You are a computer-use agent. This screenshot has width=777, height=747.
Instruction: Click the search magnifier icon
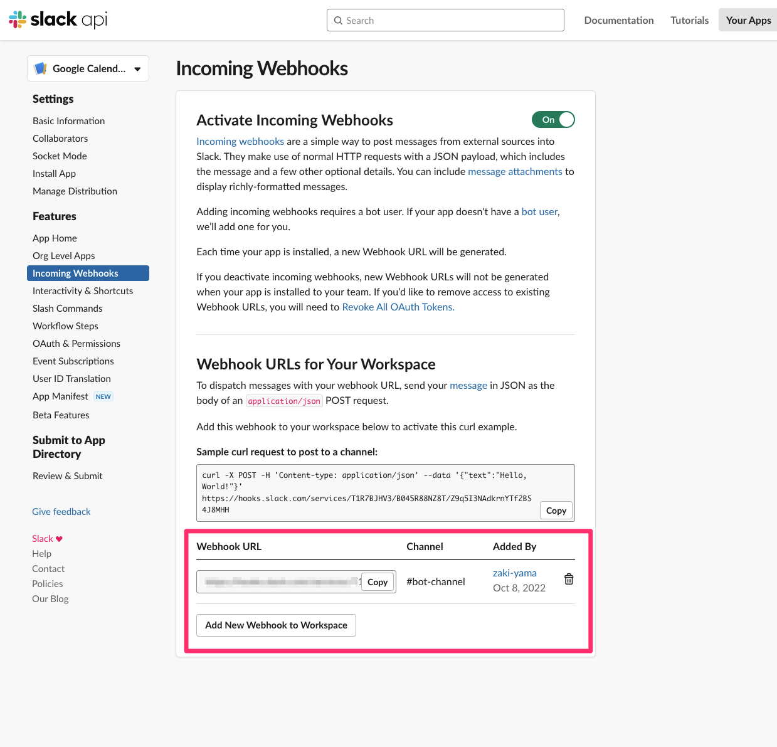tap(338, 20)
